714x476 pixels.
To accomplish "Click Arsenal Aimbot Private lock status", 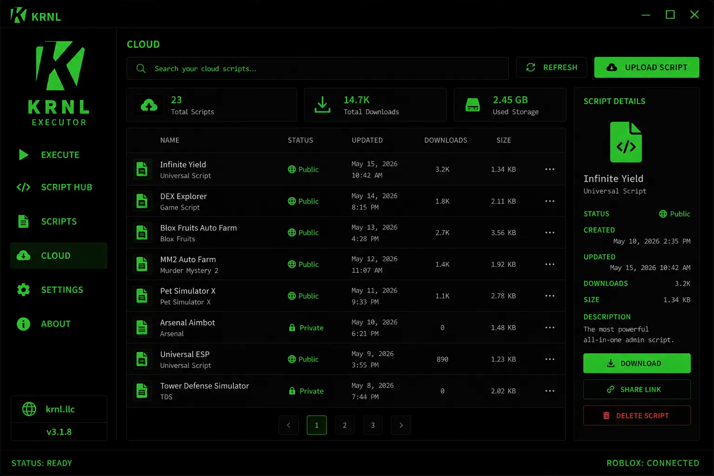I will pyautogui.click(x=306, y=328).
